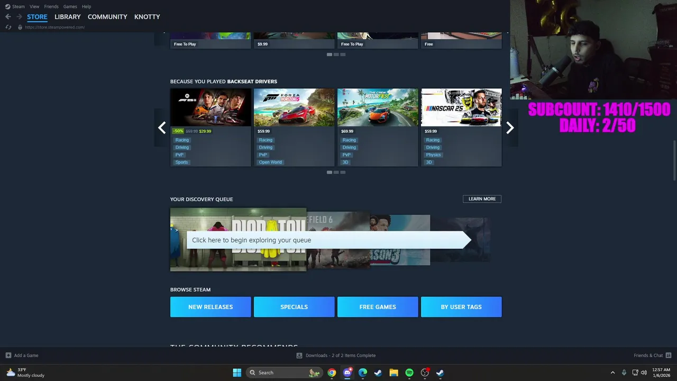Open the Windows Start menu

tap(237, 373)
